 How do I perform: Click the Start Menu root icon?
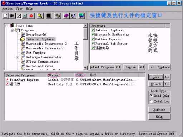tap(12, 26)
